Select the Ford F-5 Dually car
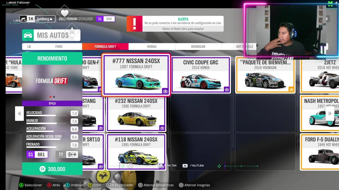This screenshot has height=190, width=339. [320, 152]
